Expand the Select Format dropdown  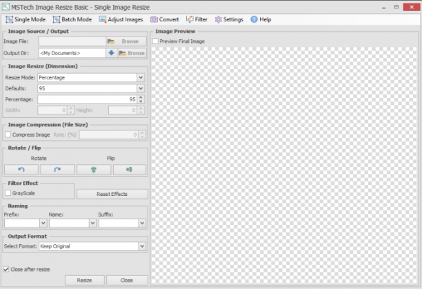coord(142,246)
